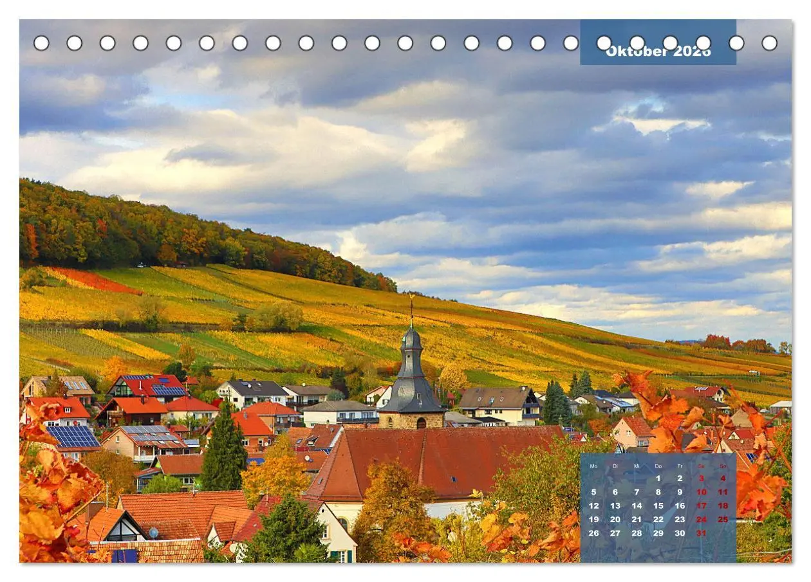
Task: Choose date 27 in the last row
Action: pyautogui.click(x=615, y=533)
